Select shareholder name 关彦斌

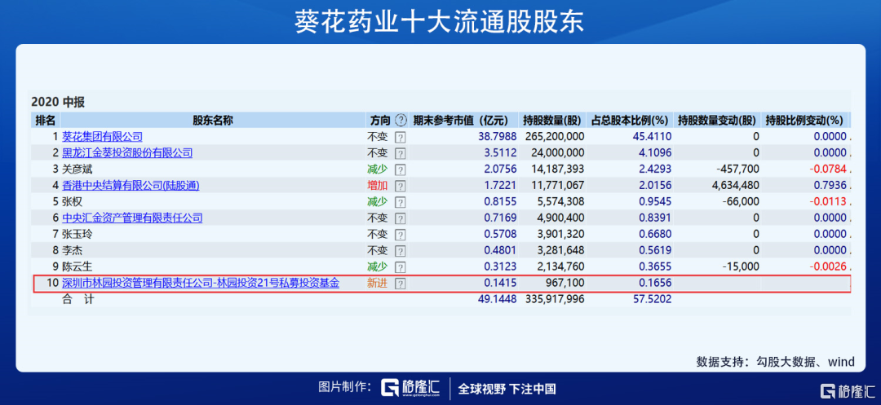(76, 169)
